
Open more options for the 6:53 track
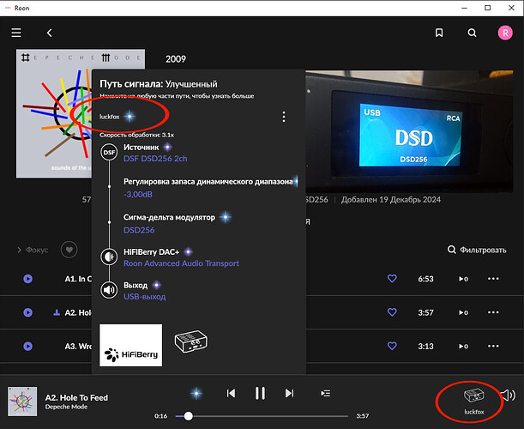pos(493,279)
